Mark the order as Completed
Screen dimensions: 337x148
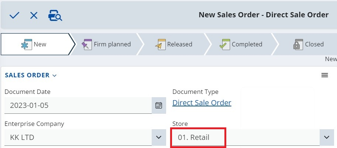pos(241,44)
